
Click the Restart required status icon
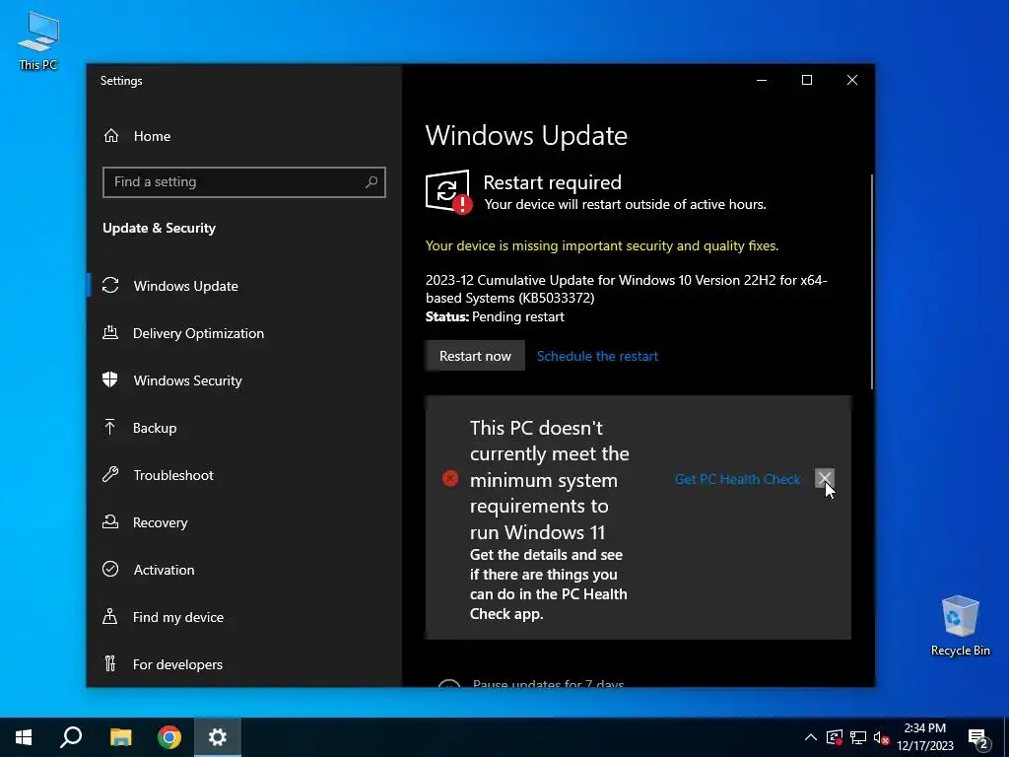pyautogui.click(x=448, y=191)
